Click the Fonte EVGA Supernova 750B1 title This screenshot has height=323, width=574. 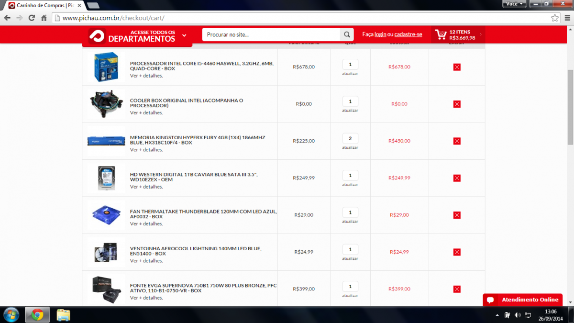click(203, 288)
